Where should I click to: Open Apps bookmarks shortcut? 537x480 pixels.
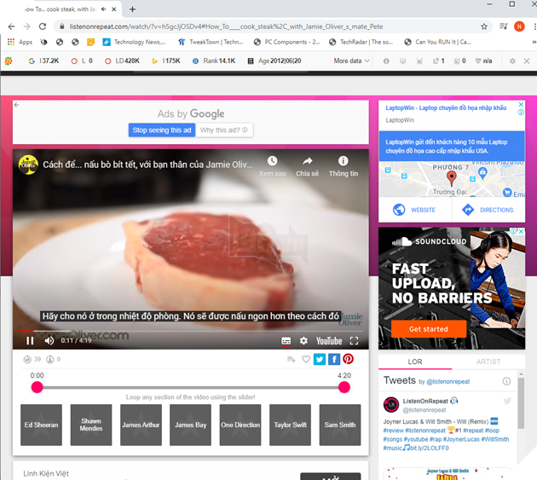point(20,42)
